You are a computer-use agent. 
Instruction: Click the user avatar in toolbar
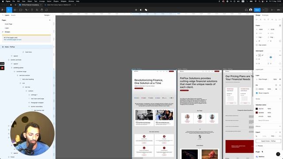click(x=251, y=10)
